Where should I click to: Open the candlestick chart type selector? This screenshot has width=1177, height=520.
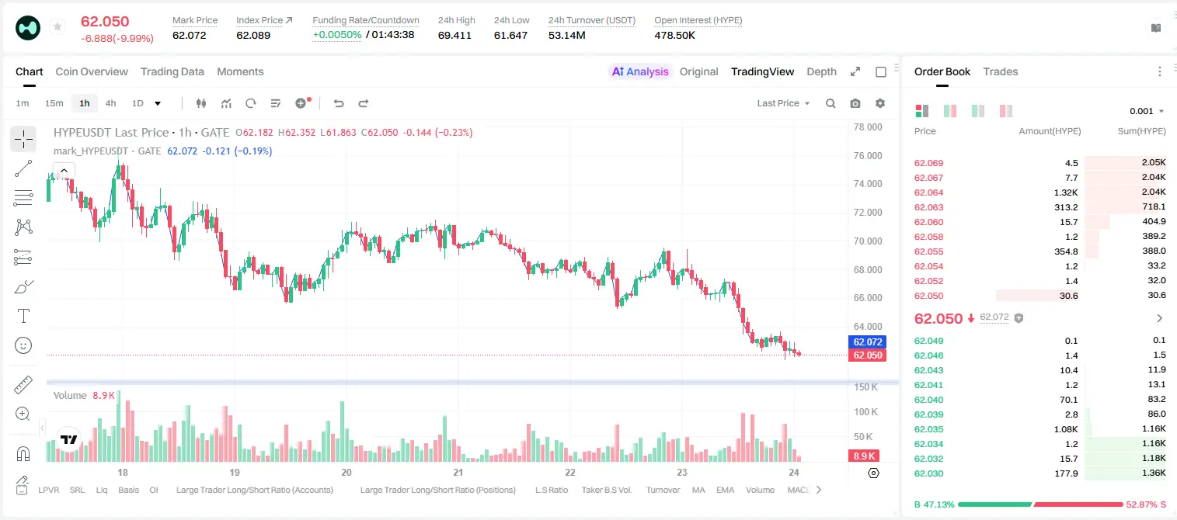[x=201, y=103]
